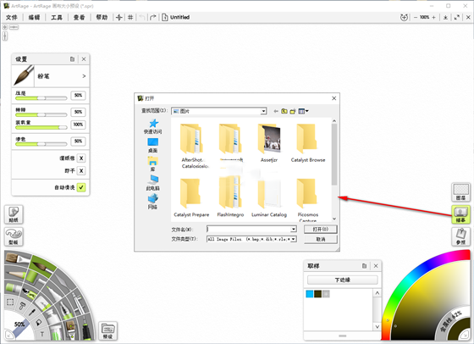Expand the 文件类型 dropdown
The image size is (474, 344).
tap(293, 239)
